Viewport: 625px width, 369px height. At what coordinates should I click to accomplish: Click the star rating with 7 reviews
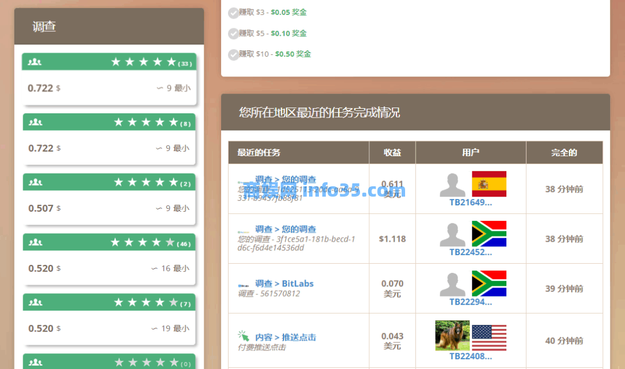[146, 302]
